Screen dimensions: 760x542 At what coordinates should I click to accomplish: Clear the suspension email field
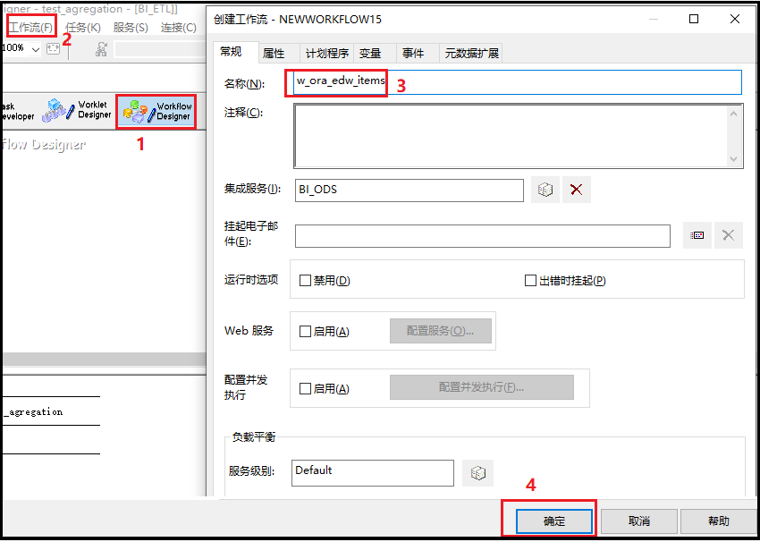coord(728,234)
